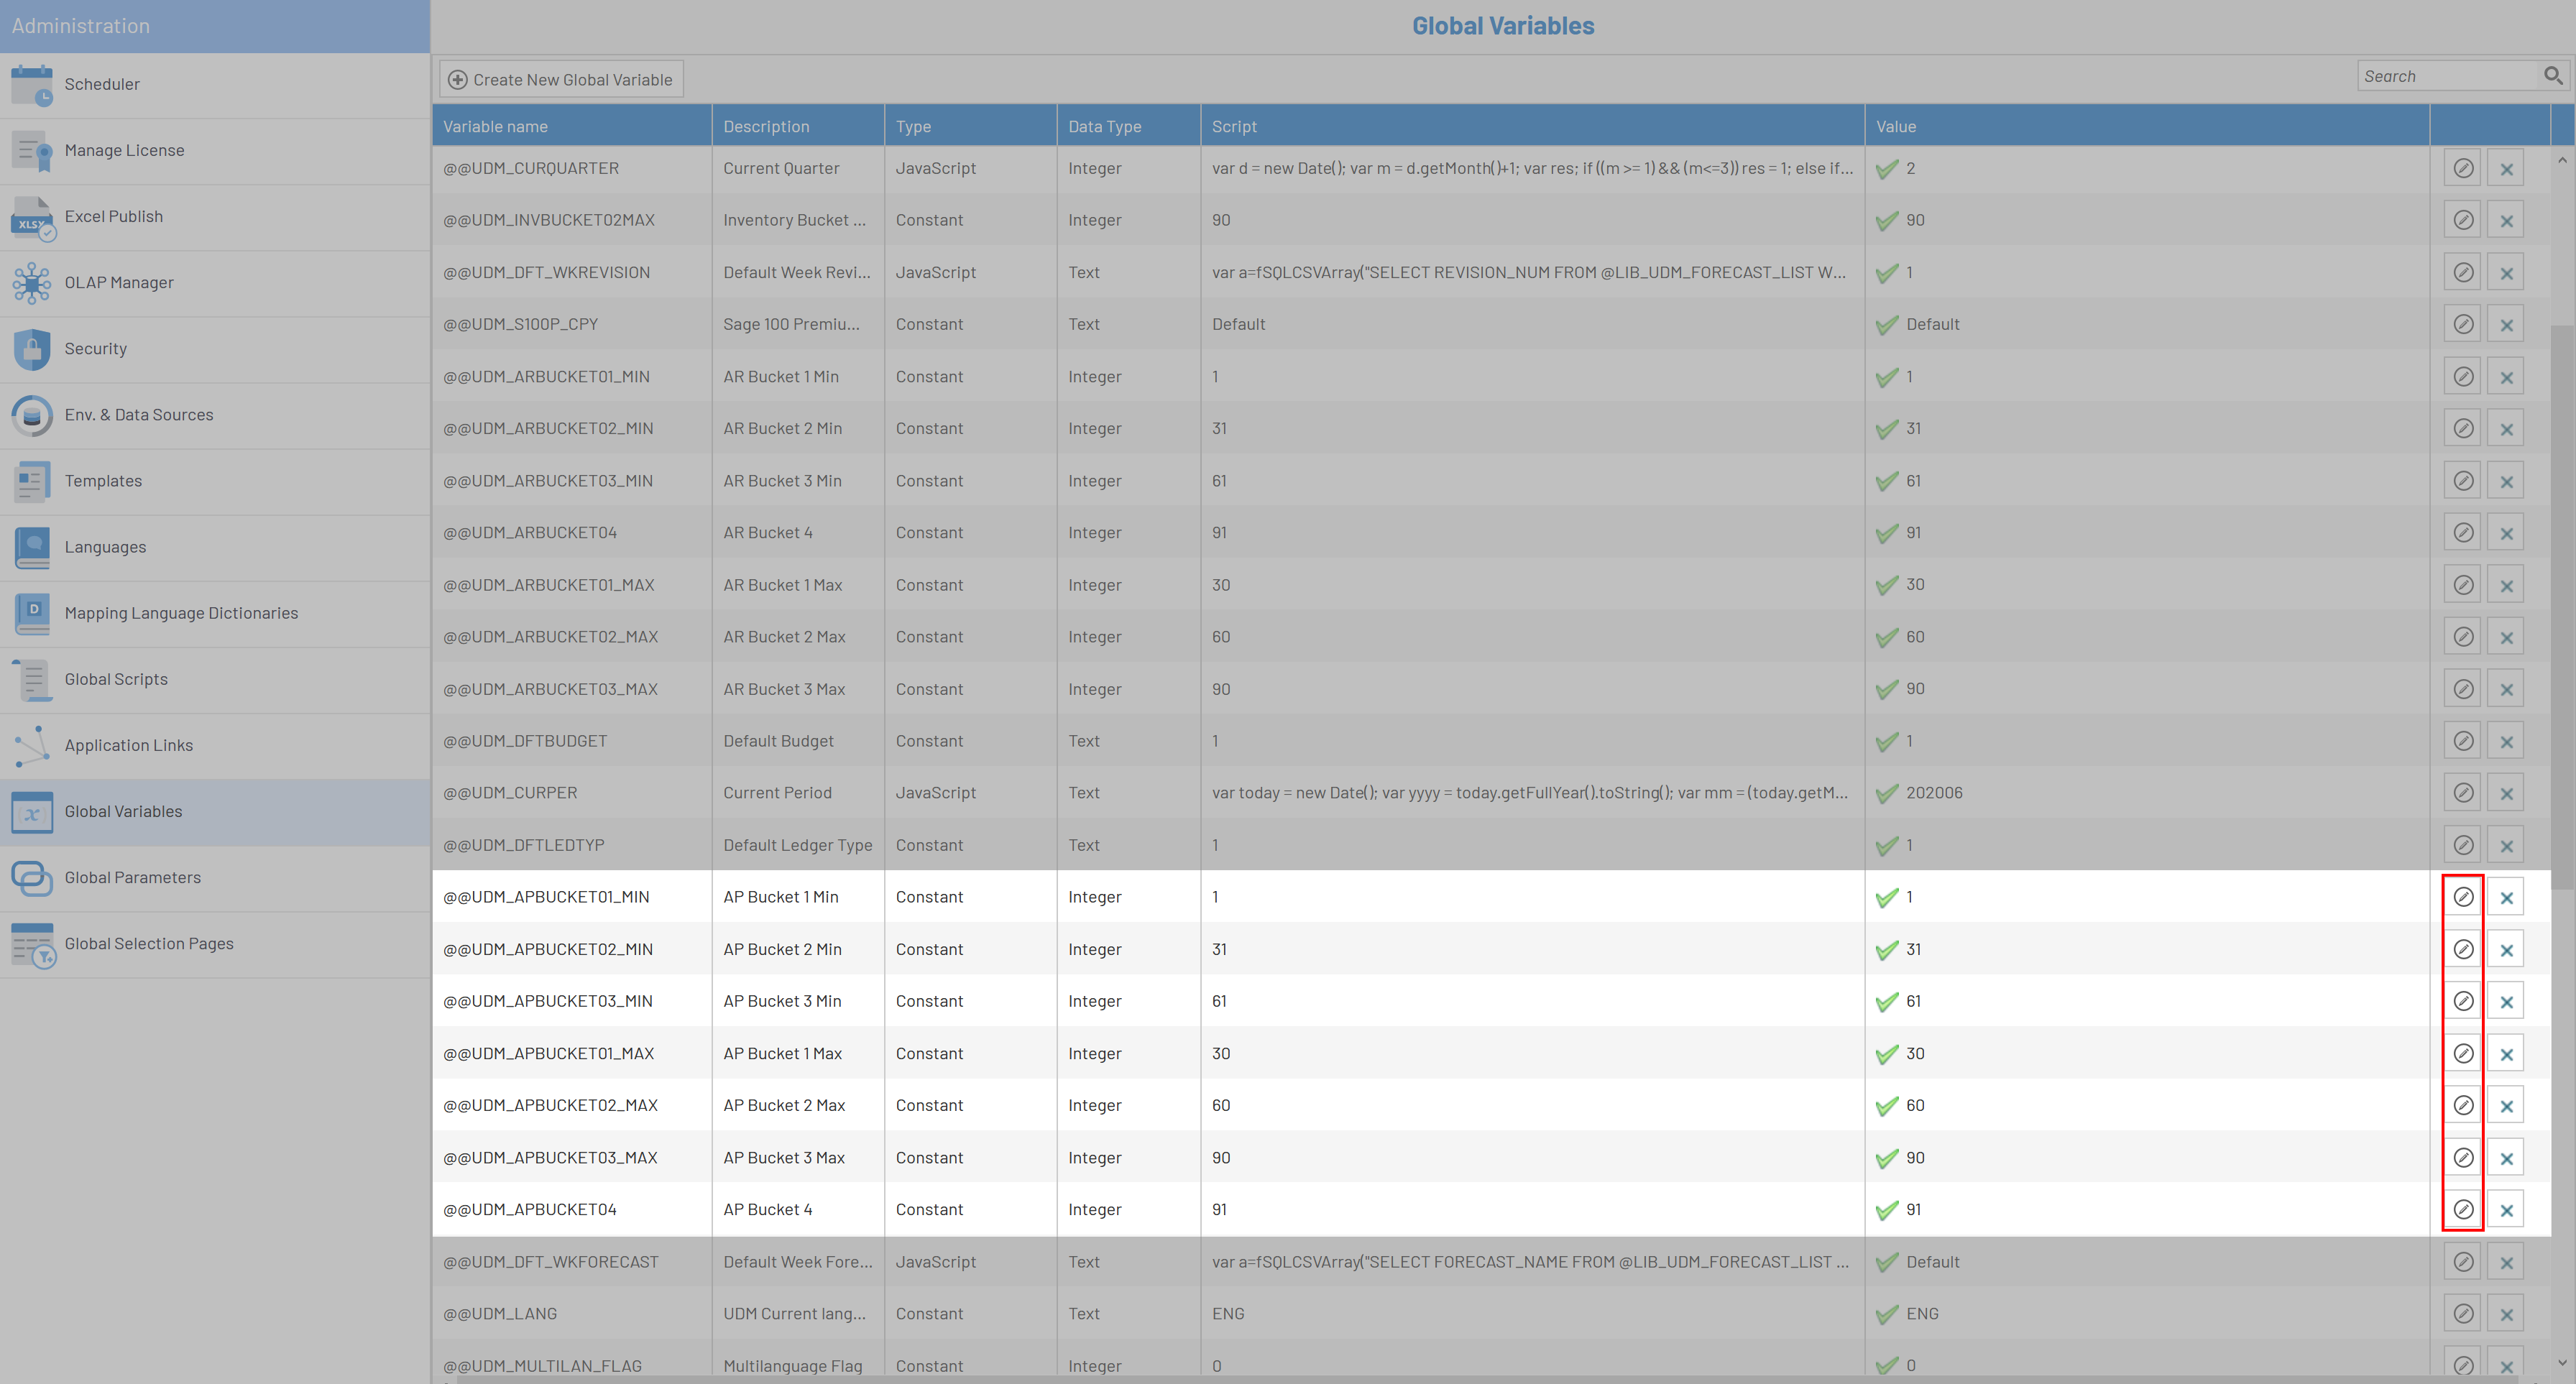Viewport: 2576px width, 1384px height.
Task: Select the @@UDM_DFT_WKREVISION script cell
Action: [x=1533, y=272]
